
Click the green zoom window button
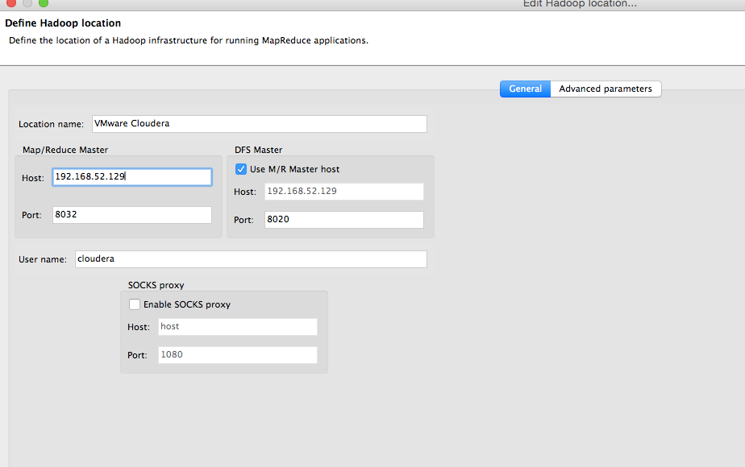tap(44, 3)
